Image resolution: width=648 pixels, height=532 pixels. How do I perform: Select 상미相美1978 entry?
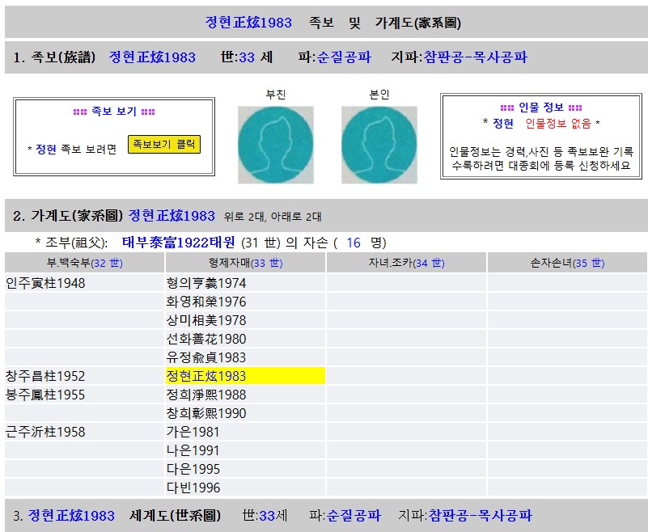tap(205, 320)
